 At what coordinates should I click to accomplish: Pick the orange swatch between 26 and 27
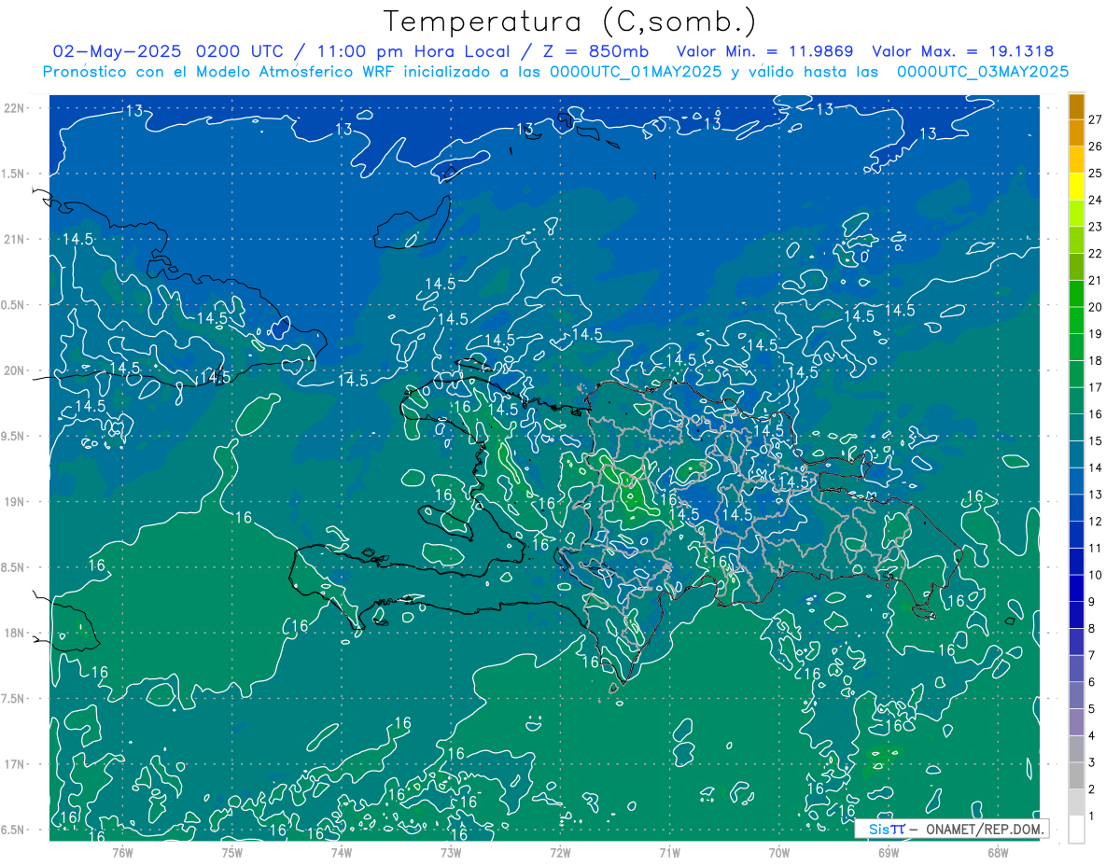tap(1076, 133)
